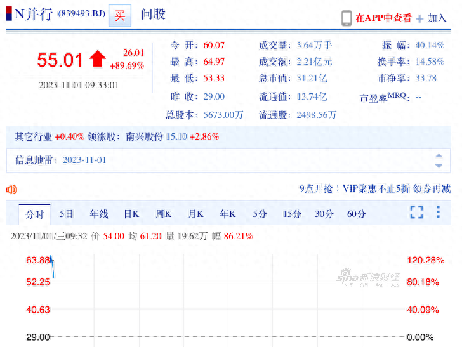
Task: Click the plus icon to add stock
Action: [x=419, y=18]
